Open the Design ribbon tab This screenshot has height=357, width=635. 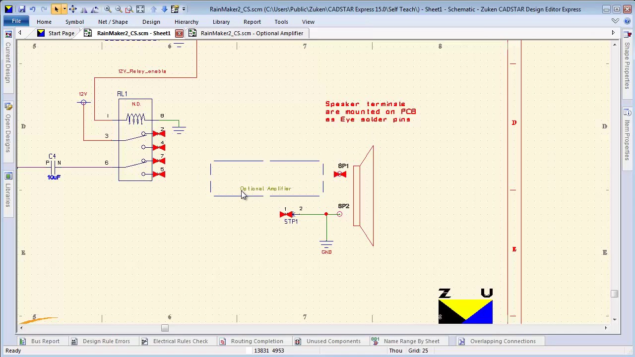coord(151,22)
